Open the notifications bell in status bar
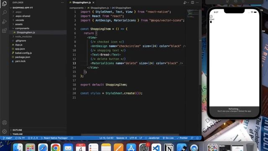268x151 pixels. pyautogui.click(x=197, y=138)
